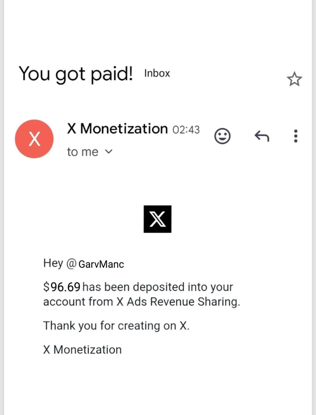Add an emoji reaction with the smiley icon
This screenshot has width=316, height=415.
point(222,136)
